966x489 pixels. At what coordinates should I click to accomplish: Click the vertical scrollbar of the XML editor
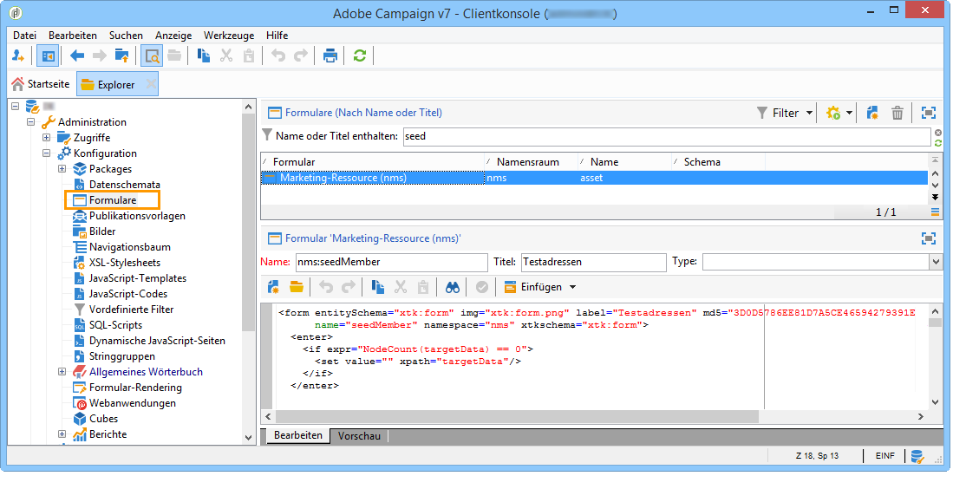(935, 364)
